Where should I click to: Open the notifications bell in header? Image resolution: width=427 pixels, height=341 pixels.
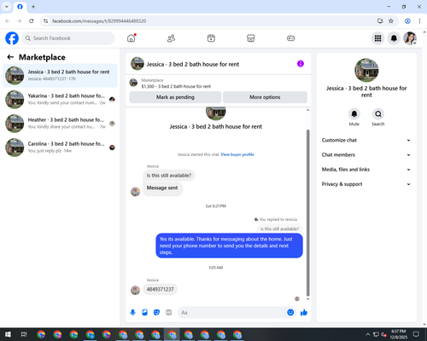pos(394,38)
